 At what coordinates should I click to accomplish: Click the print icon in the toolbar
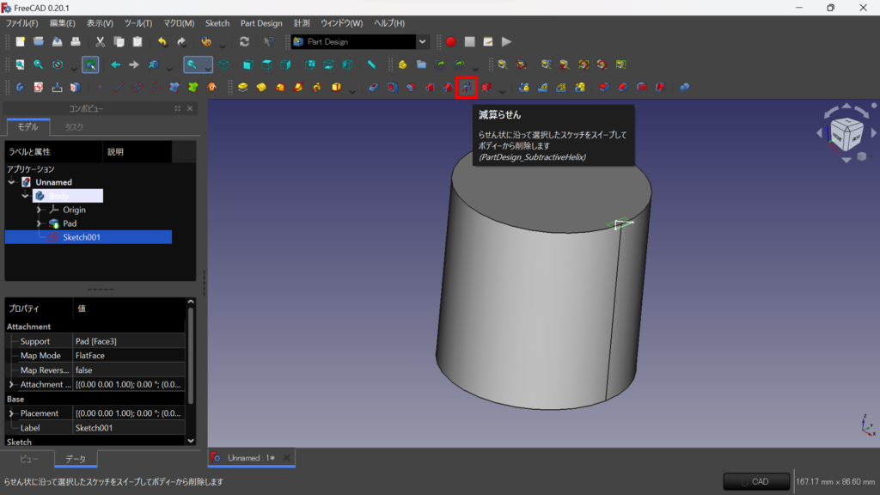click(76, 42)
